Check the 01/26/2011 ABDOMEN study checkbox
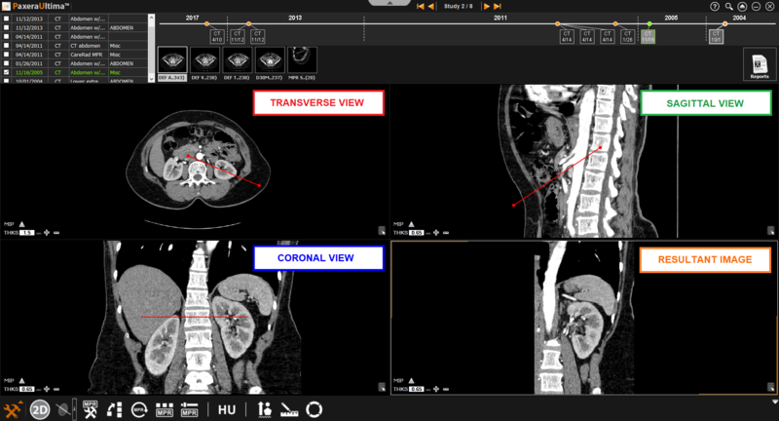Image resolution: width=779 pixels, height=421 pixels. coord(8,63)
